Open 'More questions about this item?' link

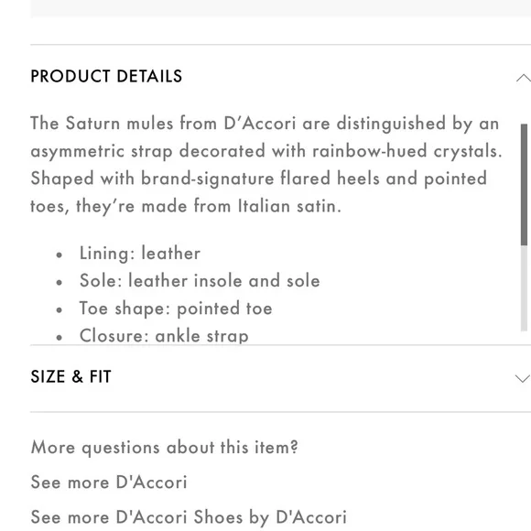[165, 448]
